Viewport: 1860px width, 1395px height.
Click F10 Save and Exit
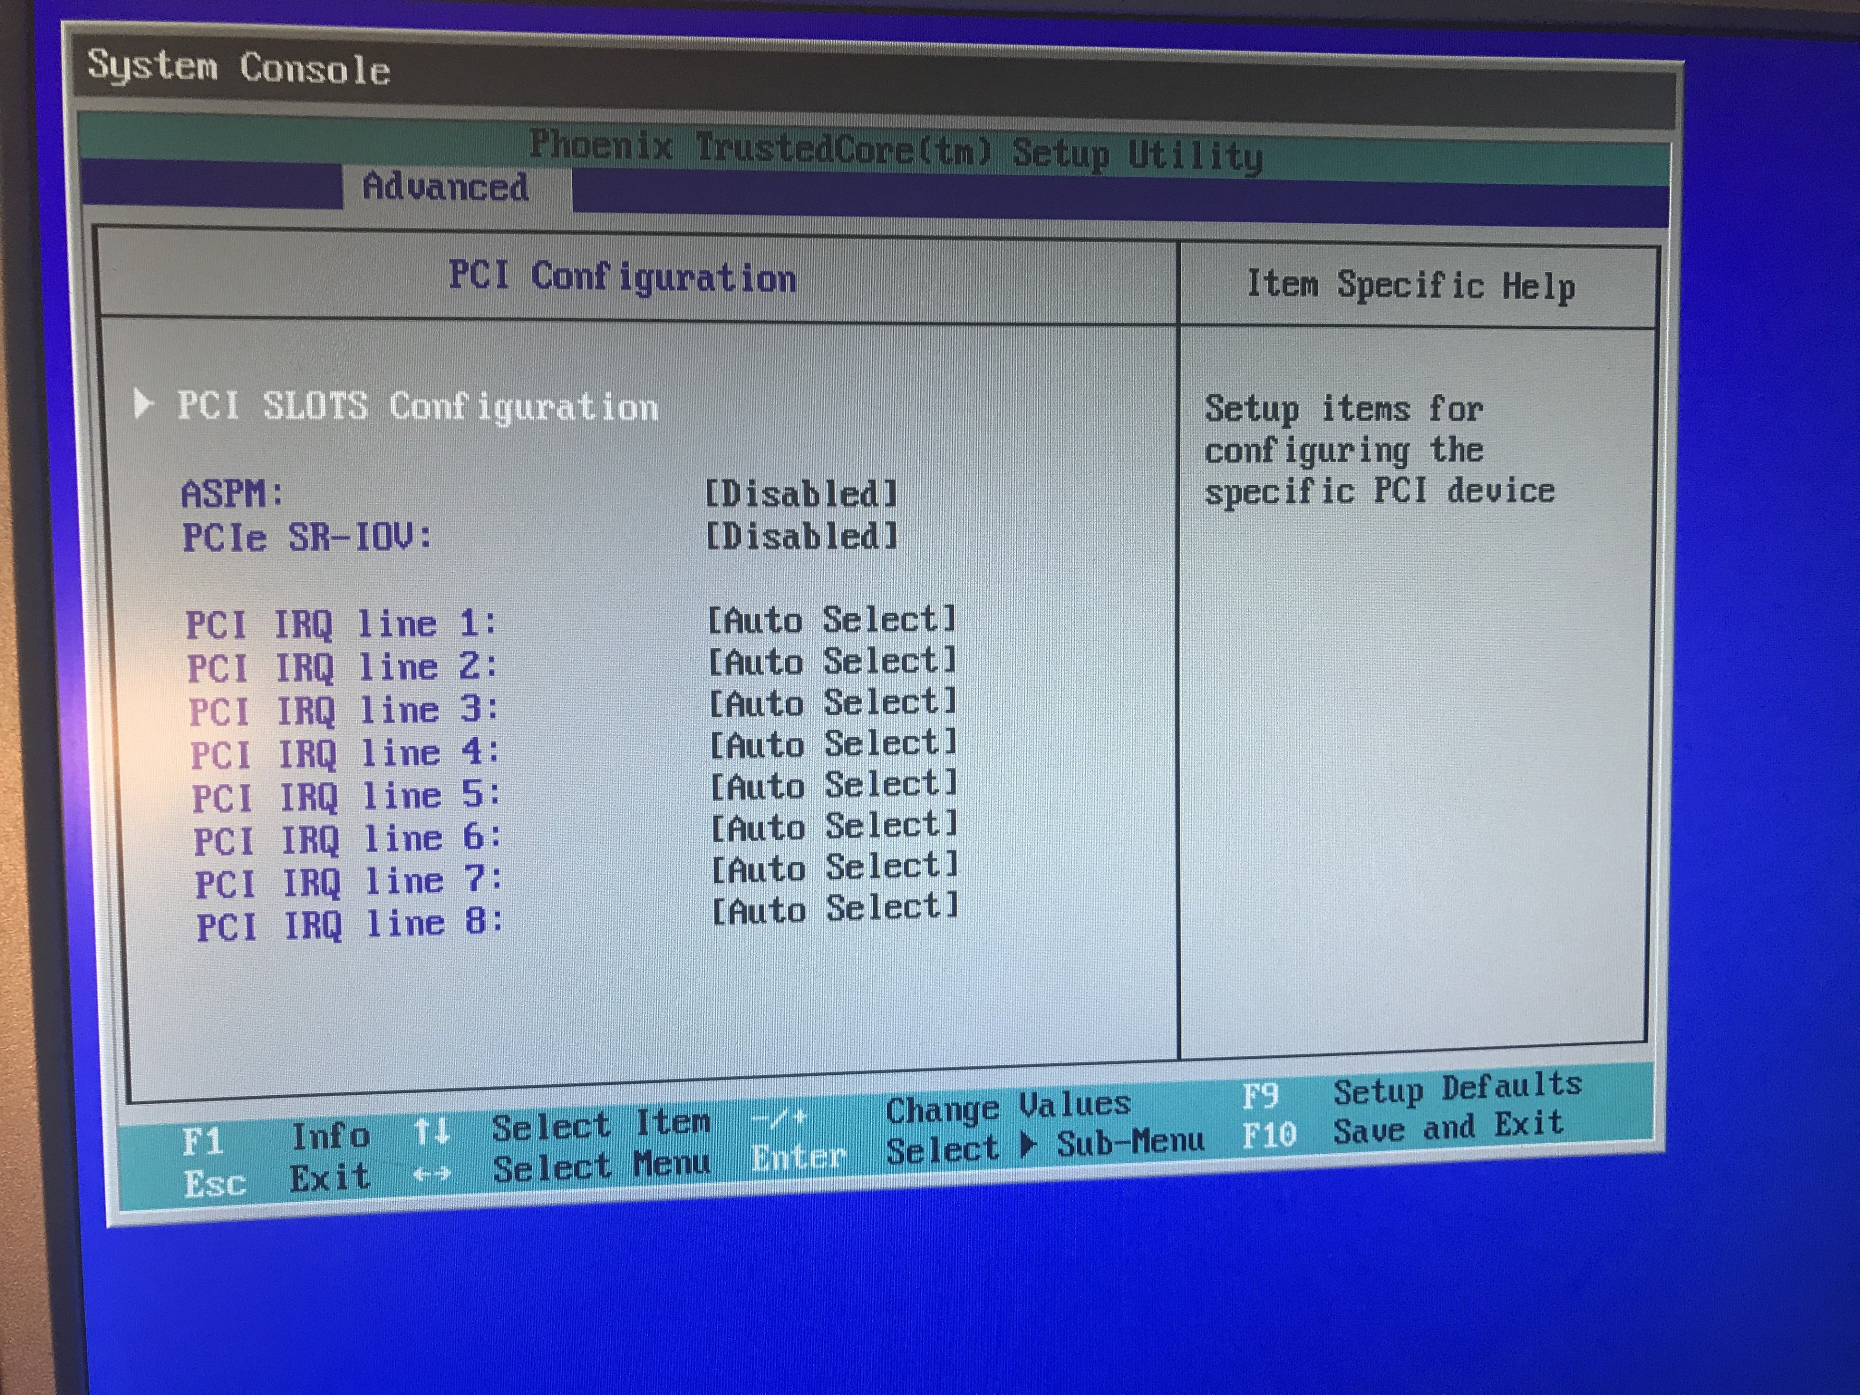[x=1269, y=1135]
